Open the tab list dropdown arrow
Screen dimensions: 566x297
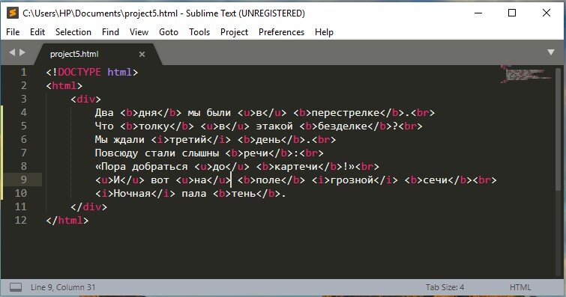[551, 52]
